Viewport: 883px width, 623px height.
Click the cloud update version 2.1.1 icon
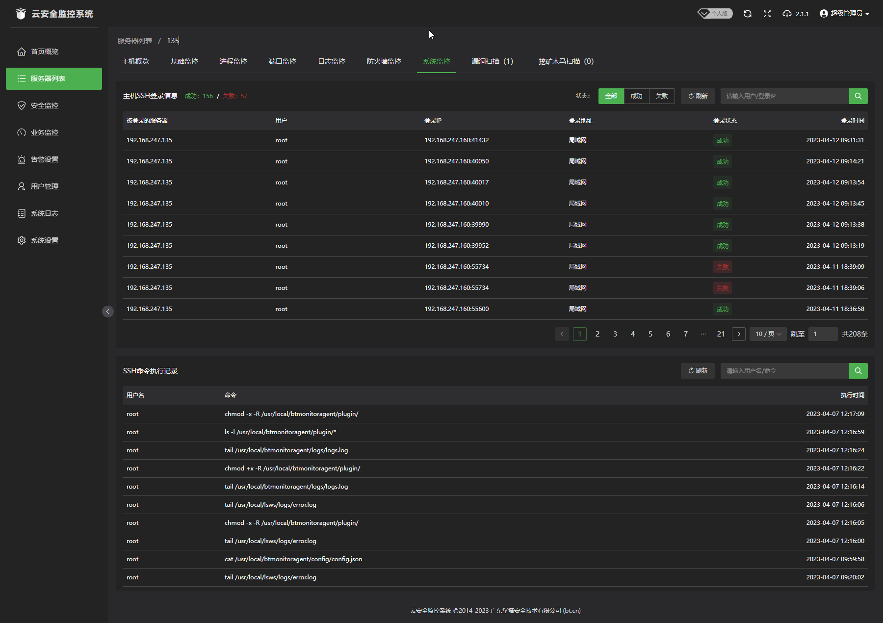click(787, 14)
